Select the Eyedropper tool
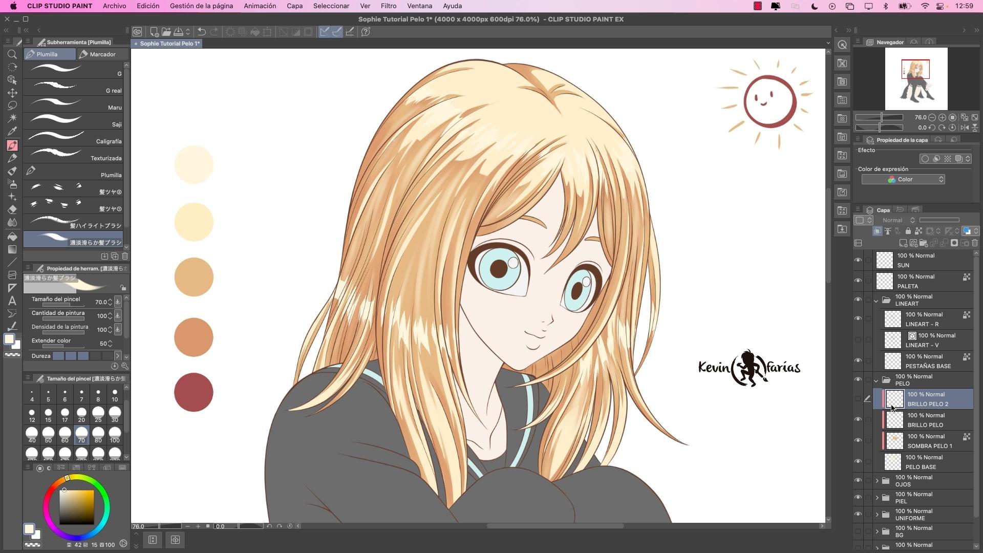The image size is (983, 553). 12,131
